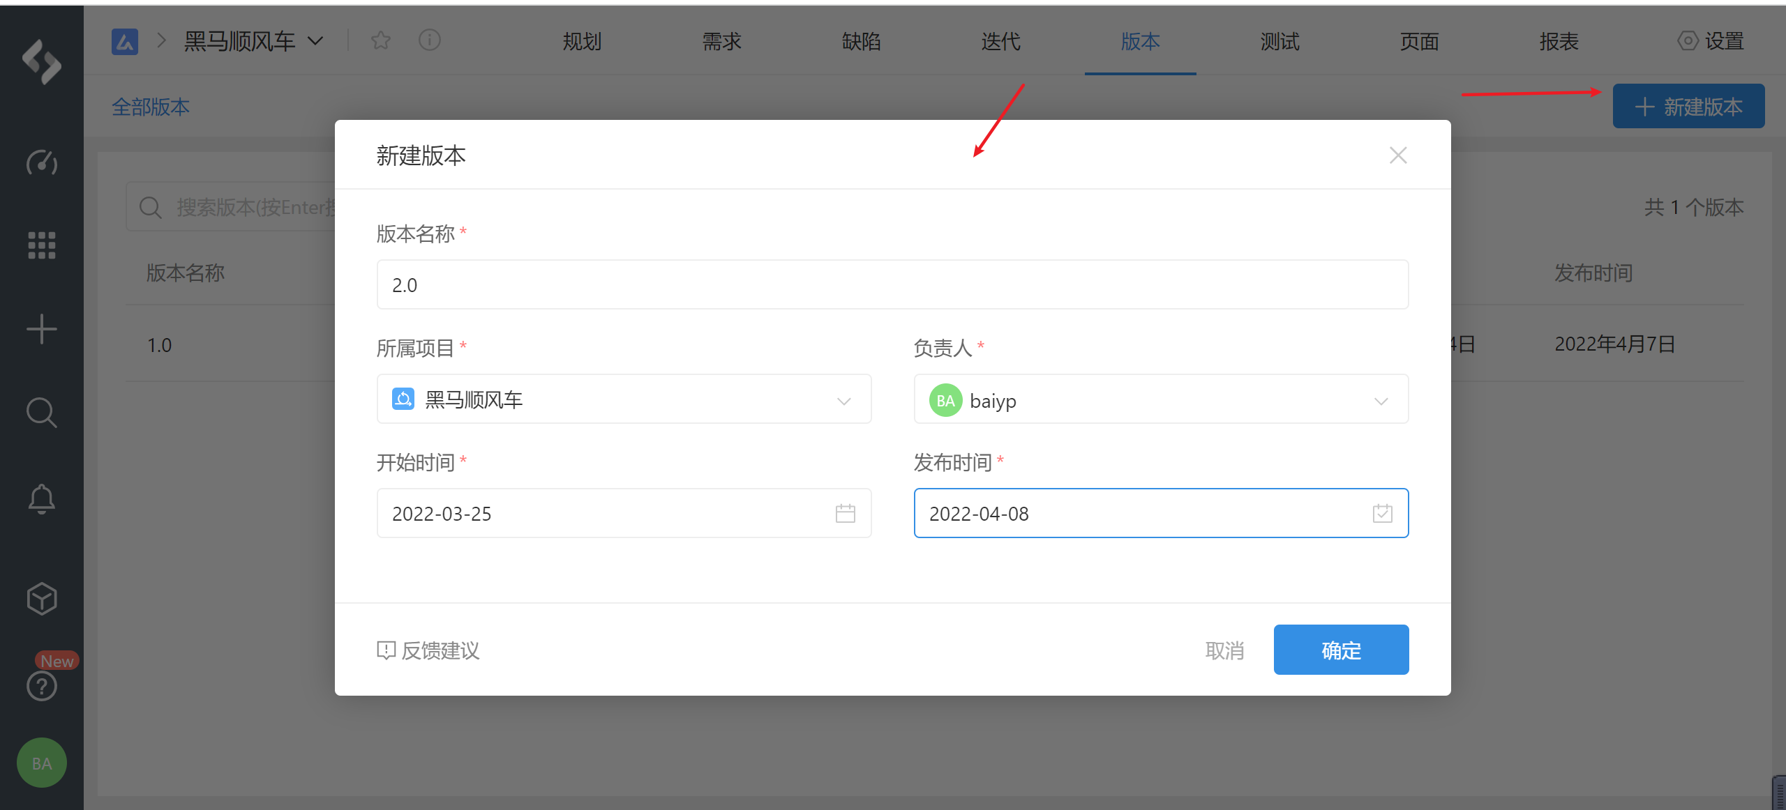Open the help question mark icon

click(x=42, y=686)
